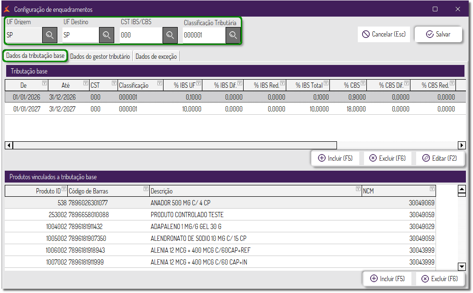Screen dimensions: 473x293
Task: Switch to Dados de exceção tab
Action: [x=156, y=56]
